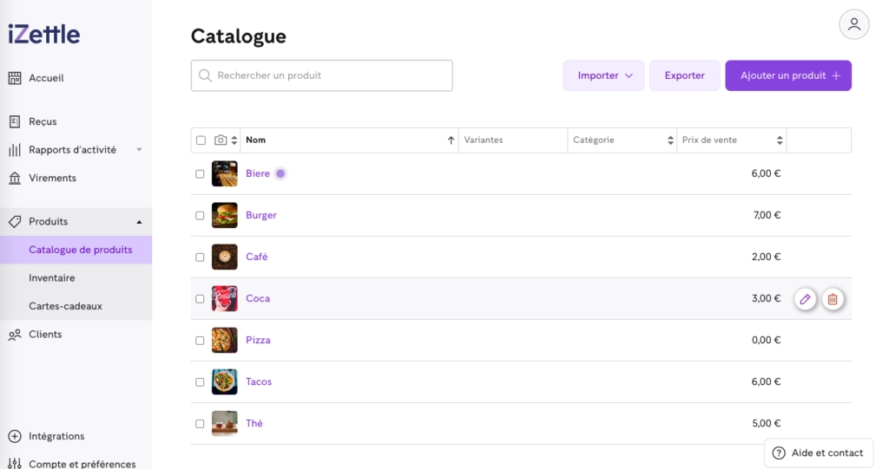The width and height of the screenshot is (889, 469).
Task: Click the Intégrations plus-circle icon
Action: (15, 436)
